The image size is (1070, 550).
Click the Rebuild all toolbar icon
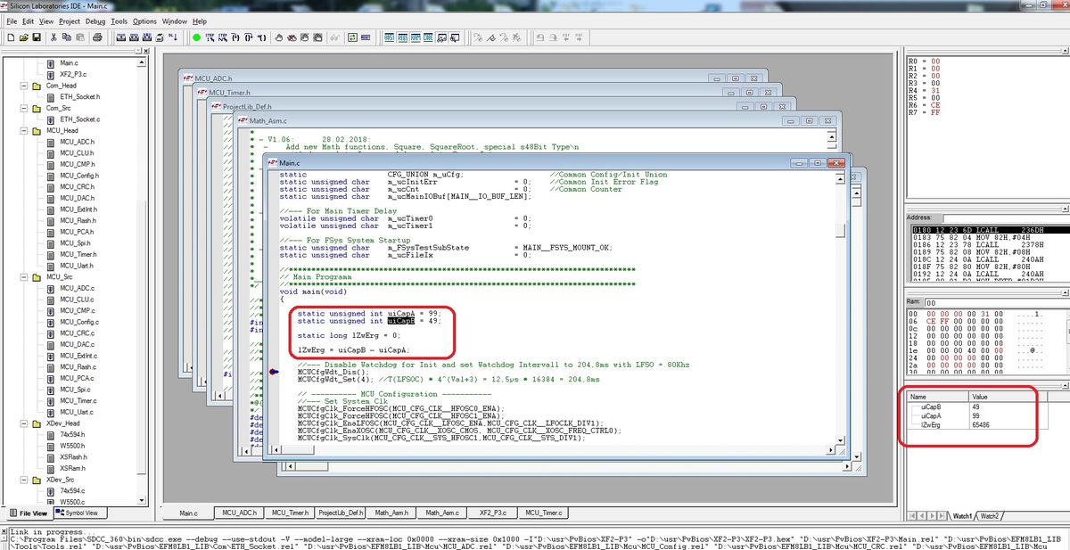(x=145, y=37)
